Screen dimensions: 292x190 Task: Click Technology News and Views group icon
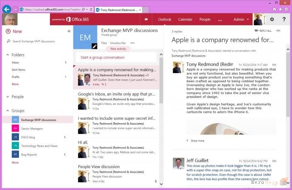pyautogui.click(x=15, y=146)
